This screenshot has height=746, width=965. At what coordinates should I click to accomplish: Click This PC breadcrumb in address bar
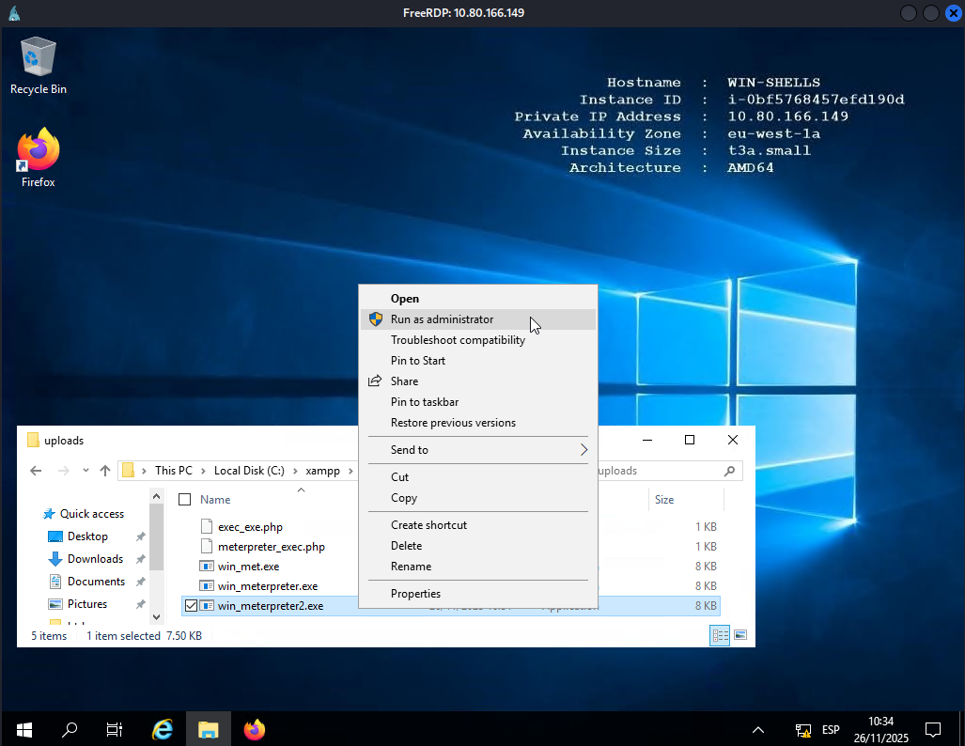pyautogui.click(x=174, y=471)
